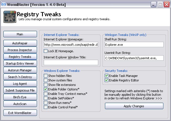The image size is (171, 121).
Task: Click the Shell Run String field
Action: [134, 44]
